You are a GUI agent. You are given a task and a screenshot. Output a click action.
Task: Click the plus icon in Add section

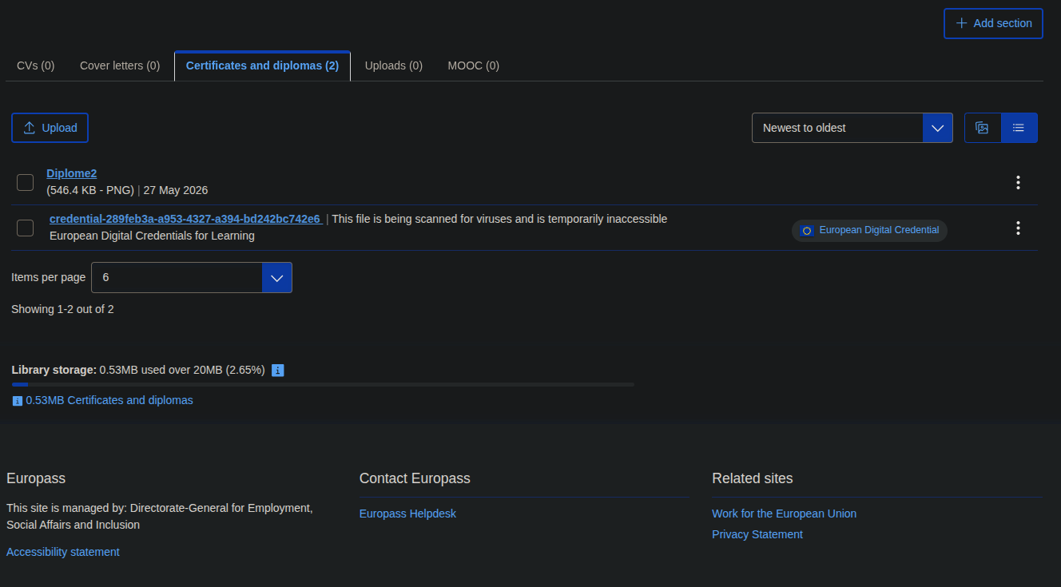click(x=962, y=23)
